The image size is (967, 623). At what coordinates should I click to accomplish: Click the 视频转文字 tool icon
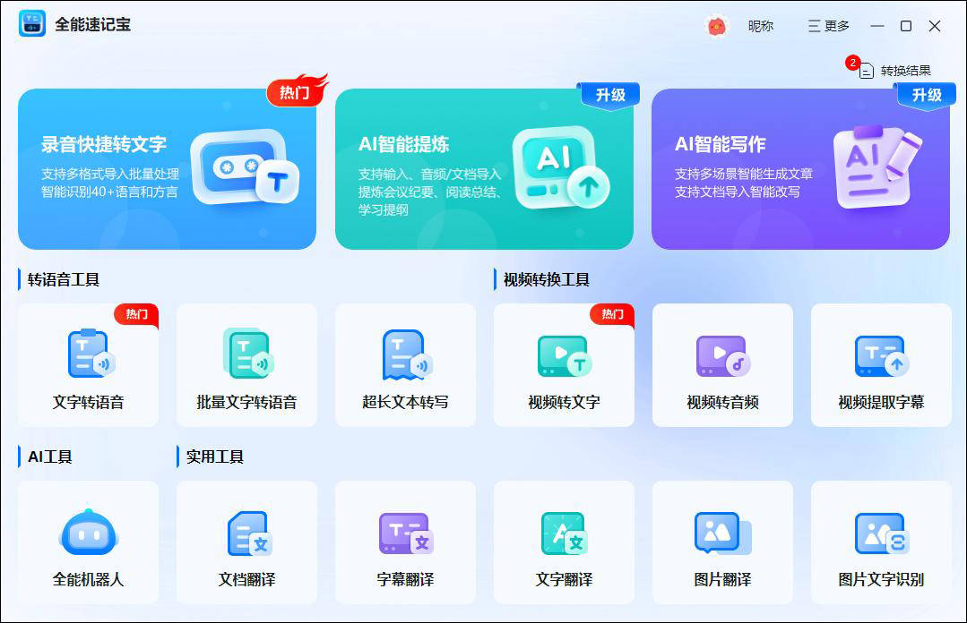click(565, 355)
